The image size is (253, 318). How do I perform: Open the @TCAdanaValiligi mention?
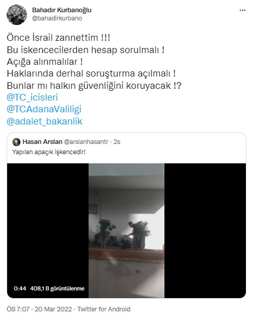point(44,109)
